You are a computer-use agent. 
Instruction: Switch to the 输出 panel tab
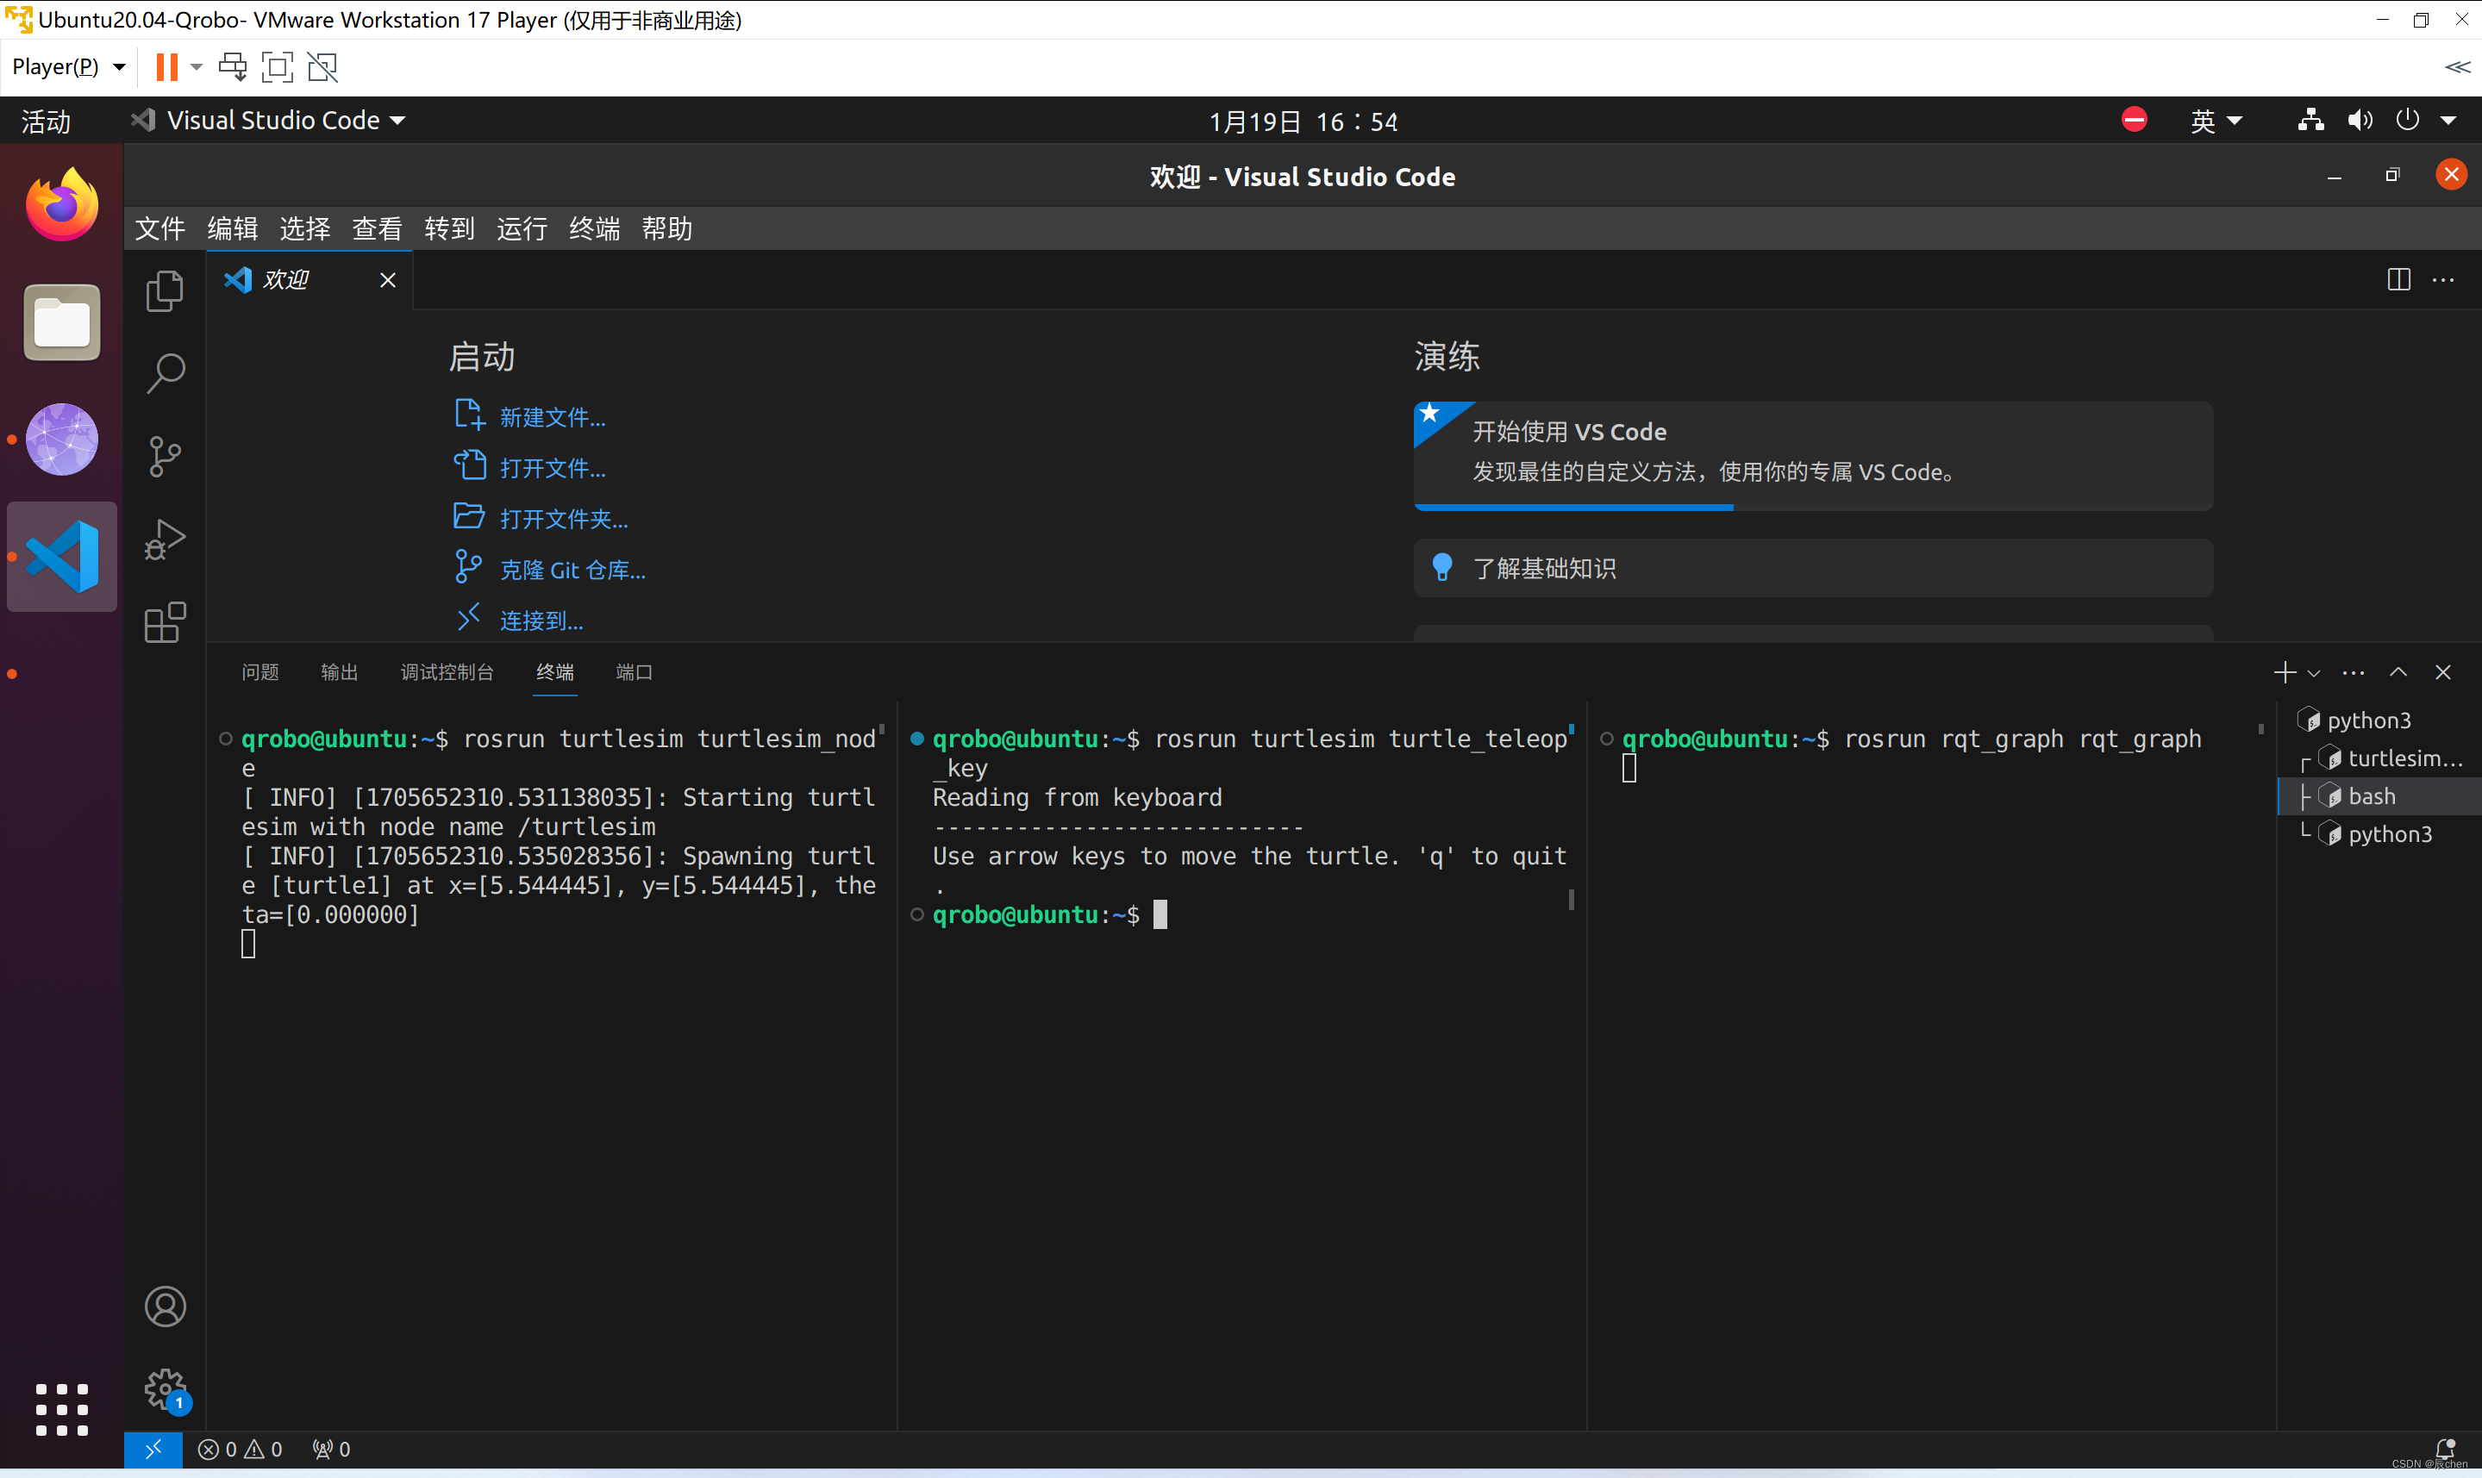pyautogui.click(x=339, y=672)
